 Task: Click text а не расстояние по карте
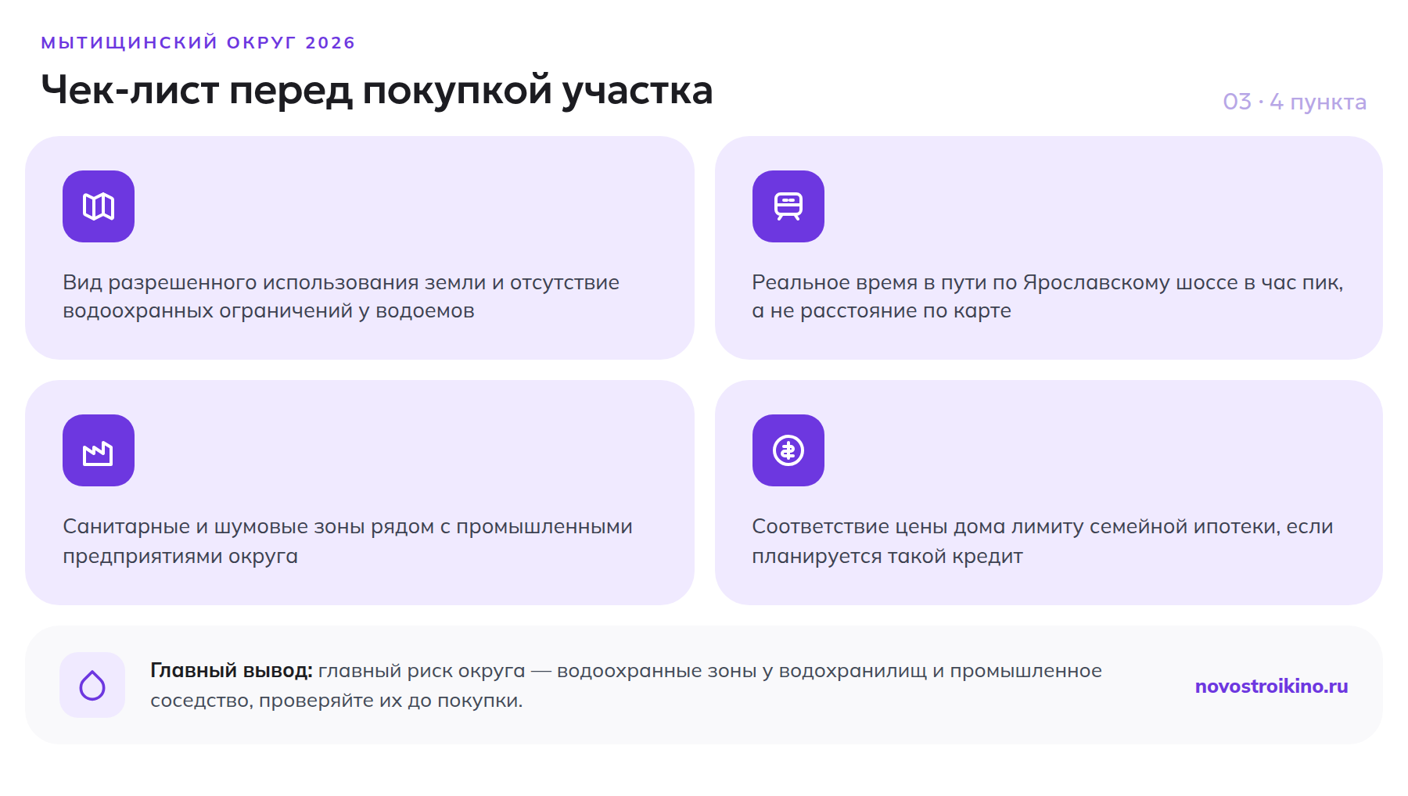(882, 310)
